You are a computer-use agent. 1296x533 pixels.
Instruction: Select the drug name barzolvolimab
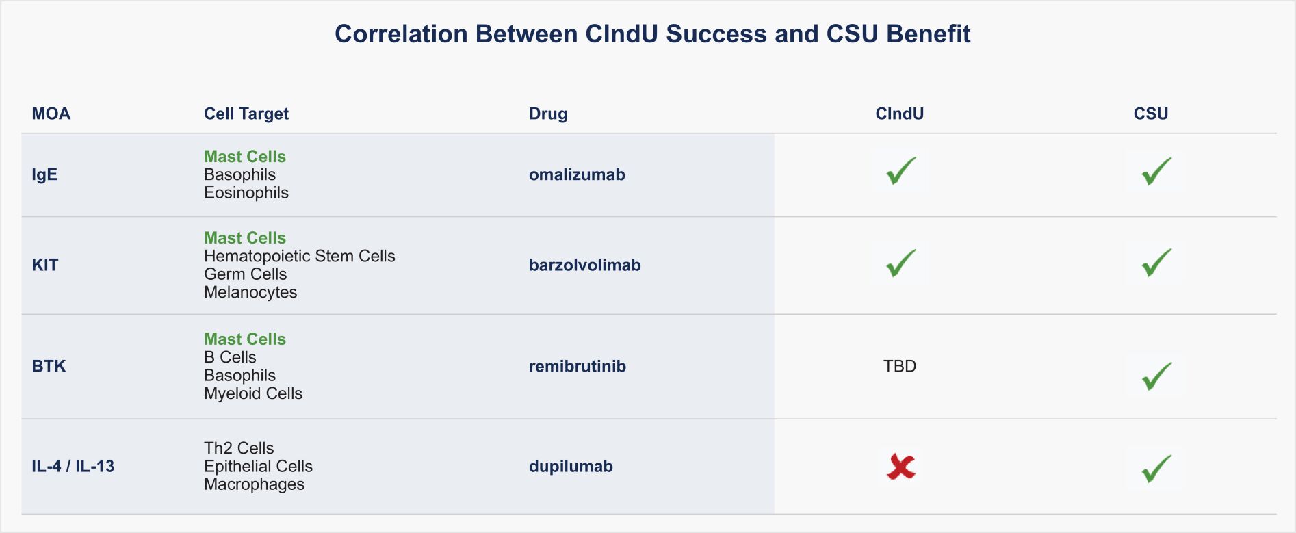click(x=584, y=265)
